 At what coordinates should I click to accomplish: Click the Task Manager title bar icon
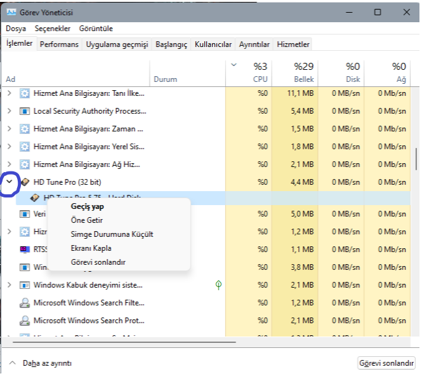pos(11,12)
